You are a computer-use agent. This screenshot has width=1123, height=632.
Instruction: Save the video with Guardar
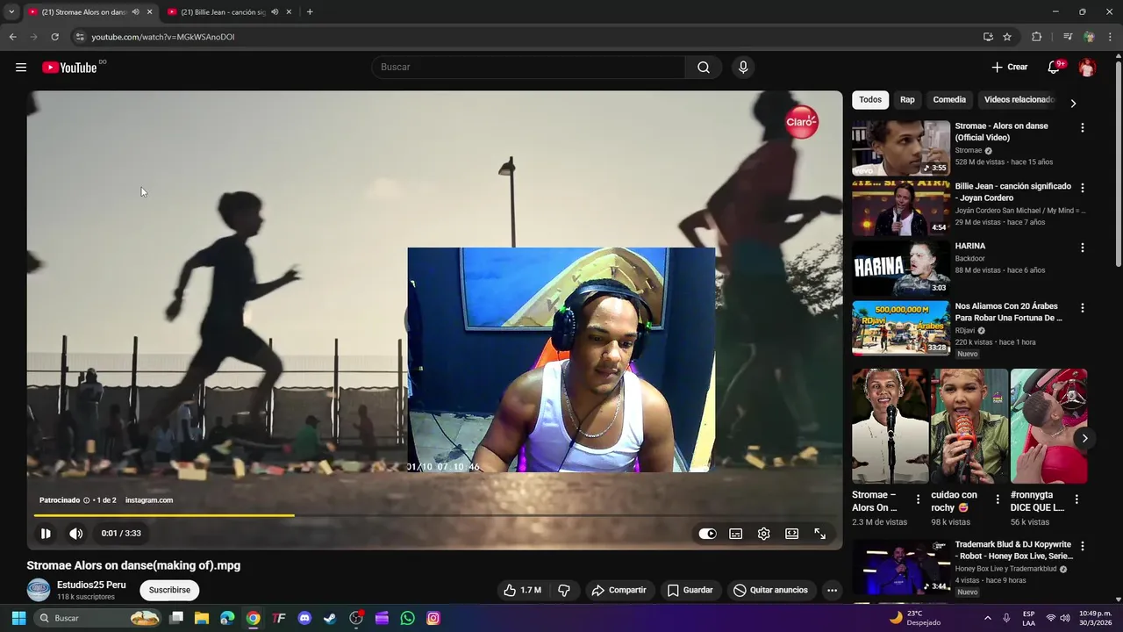pyautogui.click(x=690, y=590)
